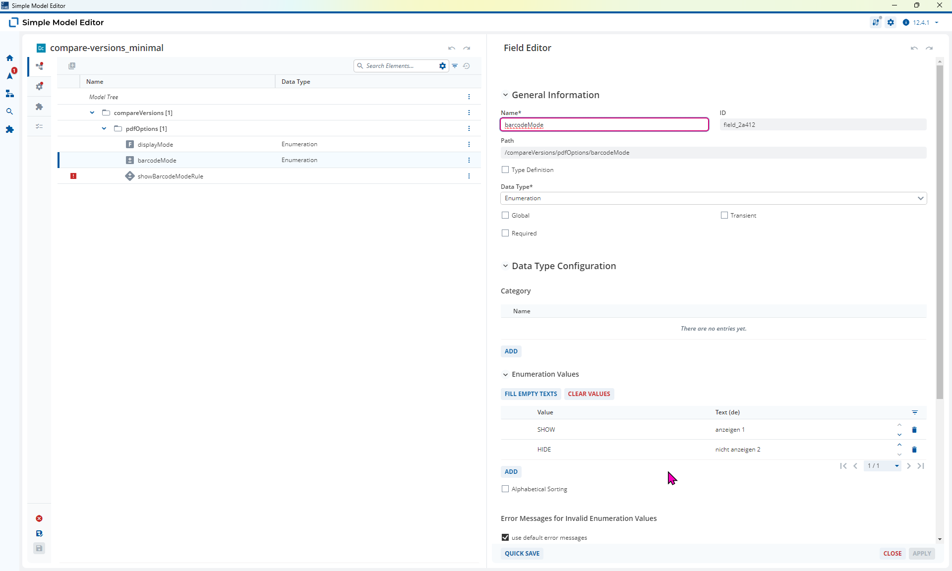Add a new enumeration value
The image size is (952, 571).
point(511,472)
